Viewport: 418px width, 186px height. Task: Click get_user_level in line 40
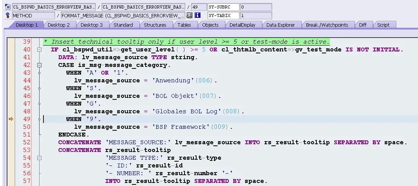click(147, 49)
